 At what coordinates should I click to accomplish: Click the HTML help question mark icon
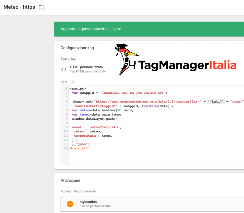(x=73, y=82)
